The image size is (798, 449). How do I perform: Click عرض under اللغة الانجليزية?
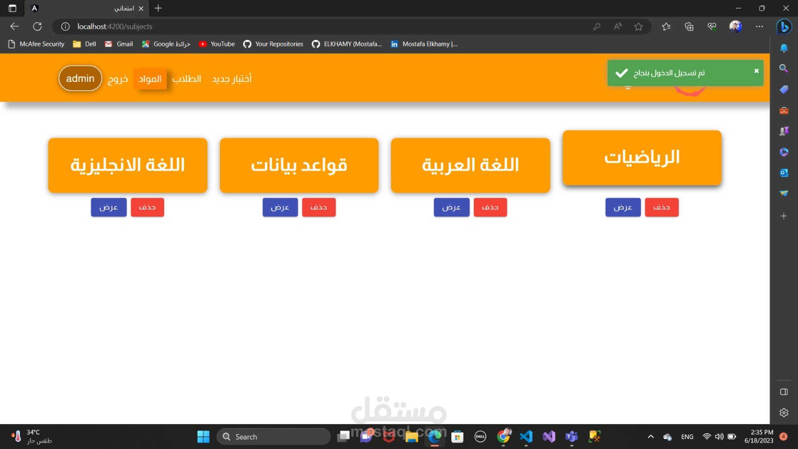tap(109, 207)
